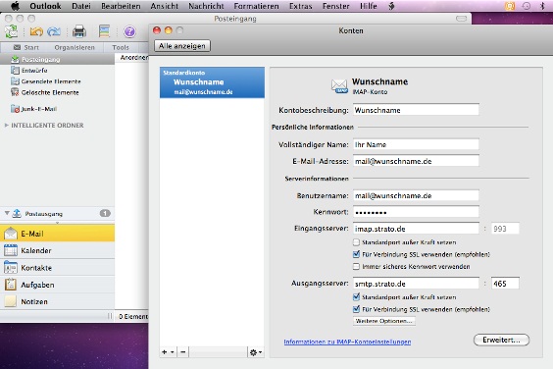Click the Kontobeschreibung field
This screenshot has height=369, width=553.
click(x=416, y=110)
